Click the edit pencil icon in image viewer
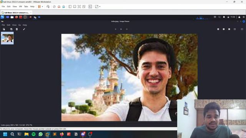 click(24, 29)
